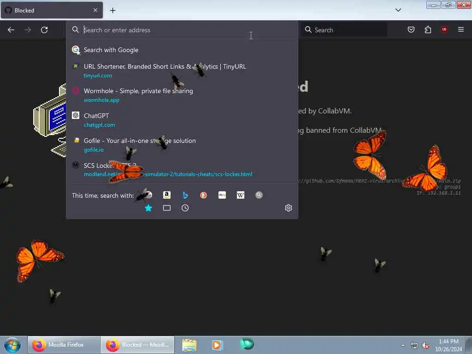Click the magnifier icon in address bar
This screenshot has width=472, height=354.
click(76, 29)
